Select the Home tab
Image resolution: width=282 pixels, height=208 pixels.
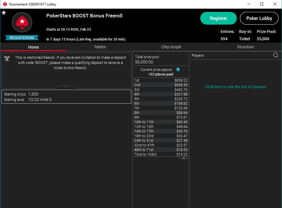coord(33,47)
